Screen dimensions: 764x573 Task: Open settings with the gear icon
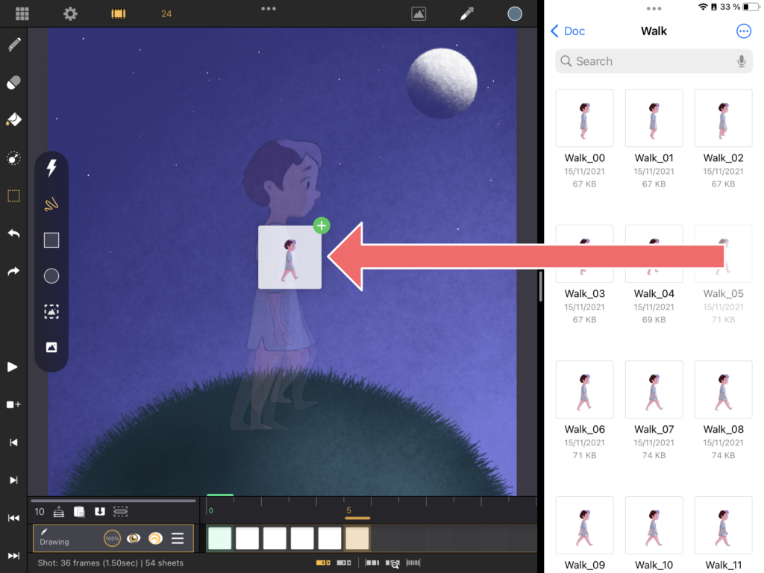pyautogui.click(x=70, y=13)
